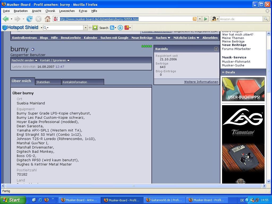Click the Abmelden link to log out

tap(210, 38)
